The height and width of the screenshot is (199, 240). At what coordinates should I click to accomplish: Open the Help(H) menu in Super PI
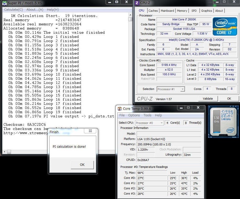point(53,10)
